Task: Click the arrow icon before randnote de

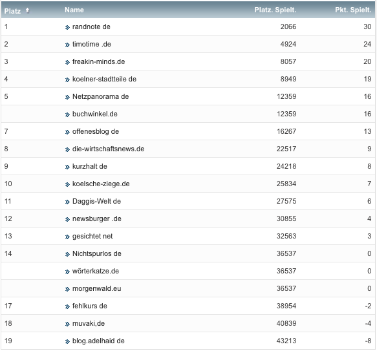Action: [67, 27]
